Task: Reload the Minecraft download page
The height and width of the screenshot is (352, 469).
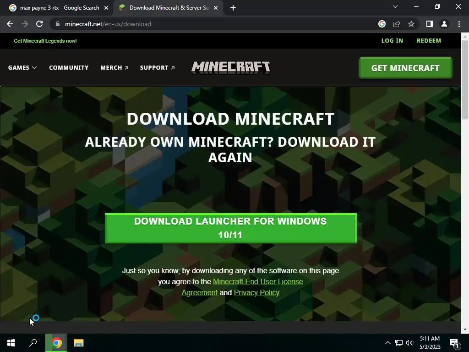Action: 39,24
